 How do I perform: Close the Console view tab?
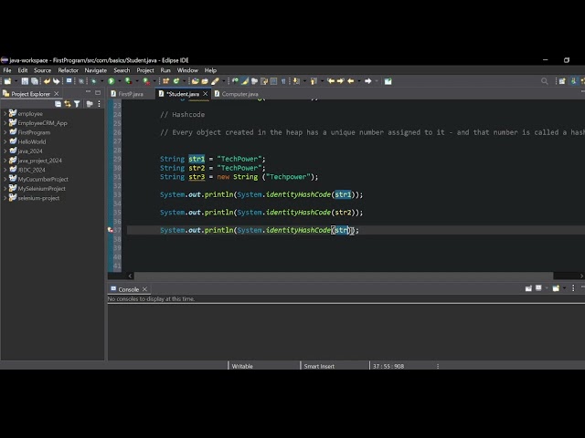click(x=144, y=289)
